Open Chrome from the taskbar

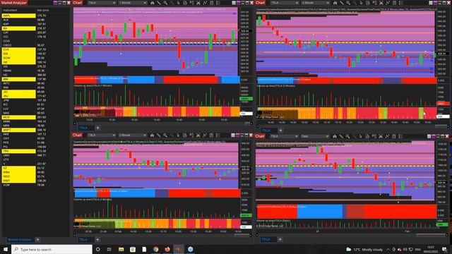click(x=155, y=249)
